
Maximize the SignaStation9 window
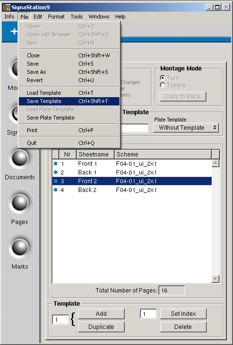tap(217, 7)
